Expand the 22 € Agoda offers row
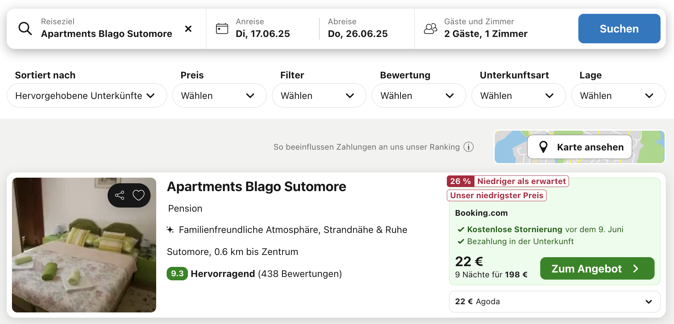The image size is (674, 324). (x=554, y=302)
